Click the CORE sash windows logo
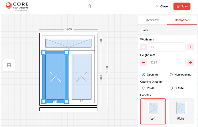 pos(17,7)
